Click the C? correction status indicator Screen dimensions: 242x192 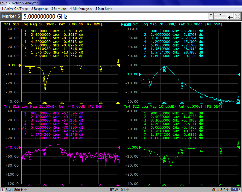(x=234, y=190)
